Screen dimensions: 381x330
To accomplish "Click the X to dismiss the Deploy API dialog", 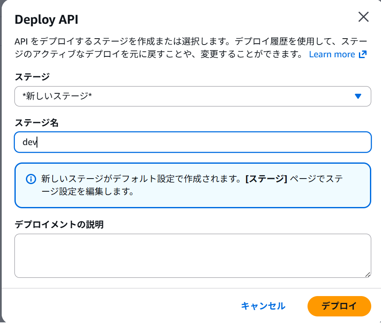I will 364,17.
